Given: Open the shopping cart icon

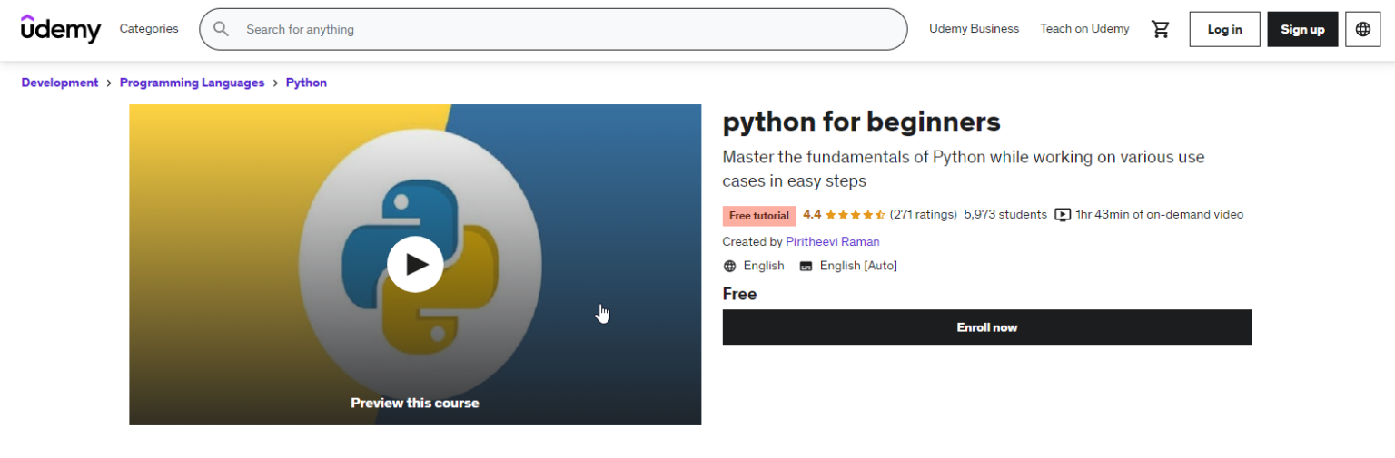Looking at the screenshot, I should point(1160,29).
